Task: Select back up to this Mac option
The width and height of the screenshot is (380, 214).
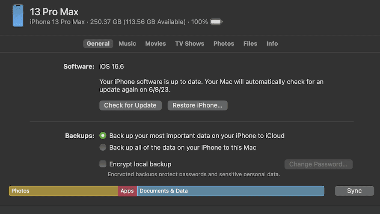Action: tap(103, 148)
